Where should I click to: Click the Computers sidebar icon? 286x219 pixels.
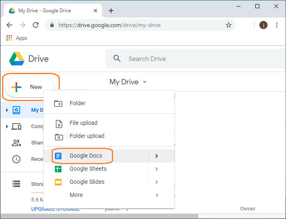pyautogui.click(x=16, y=126)
